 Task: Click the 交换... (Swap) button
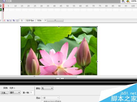pos(4,93)
